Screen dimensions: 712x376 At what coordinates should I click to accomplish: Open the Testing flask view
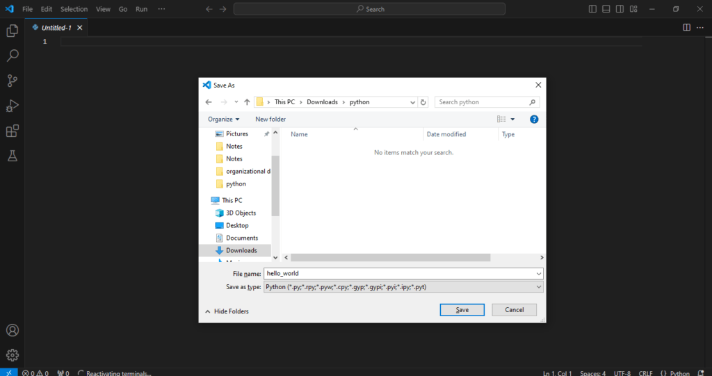(13, 156)
